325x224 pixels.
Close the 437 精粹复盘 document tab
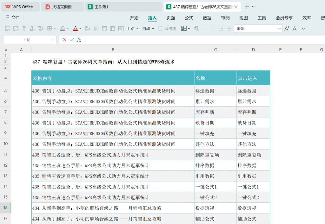pos(236,7)
